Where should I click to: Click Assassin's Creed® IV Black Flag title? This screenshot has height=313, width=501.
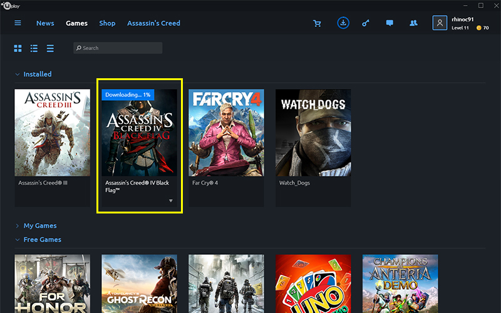(x=137, y=186)
